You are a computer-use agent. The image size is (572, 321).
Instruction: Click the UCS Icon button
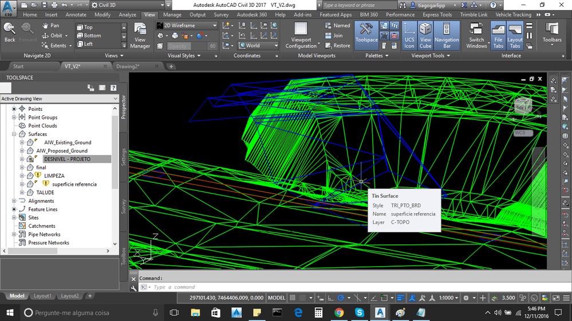point(409,35)
